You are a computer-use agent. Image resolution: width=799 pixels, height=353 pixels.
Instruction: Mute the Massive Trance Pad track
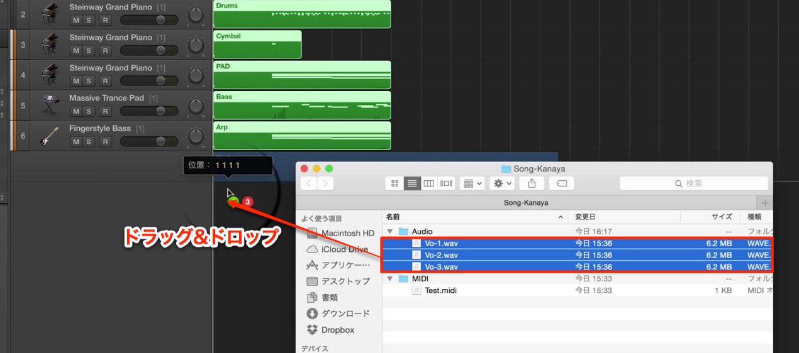[x=75, y=111]
